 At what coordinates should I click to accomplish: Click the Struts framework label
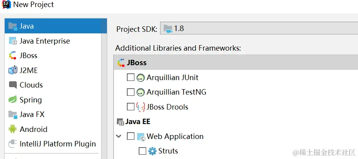pyautogui.click(x=168, y=151)
